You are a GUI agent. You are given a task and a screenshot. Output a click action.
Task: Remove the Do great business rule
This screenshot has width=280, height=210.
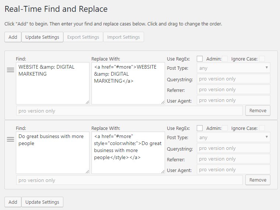(258, 180)
